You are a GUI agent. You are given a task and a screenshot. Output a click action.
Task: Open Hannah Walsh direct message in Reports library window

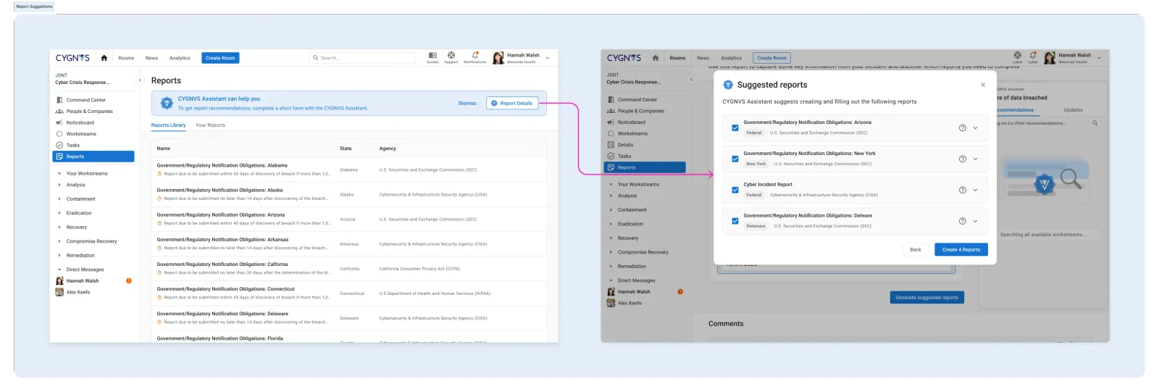83,281
